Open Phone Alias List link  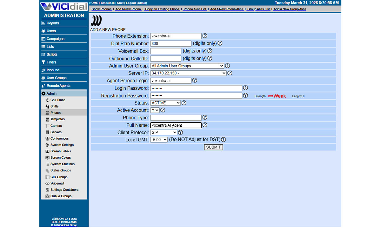coord(195,9)
